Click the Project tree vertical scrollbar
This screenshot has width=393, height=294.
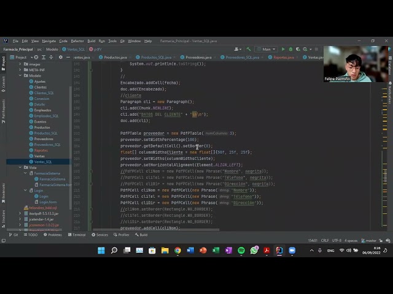(x=71, y=148)
